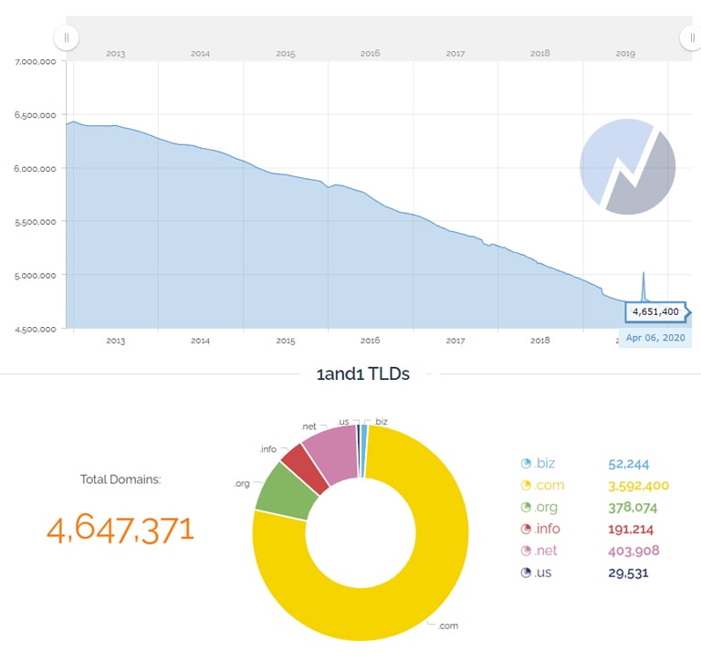Click 2014 in the range selector bar
Screen dimensions: 701x663
200,54
